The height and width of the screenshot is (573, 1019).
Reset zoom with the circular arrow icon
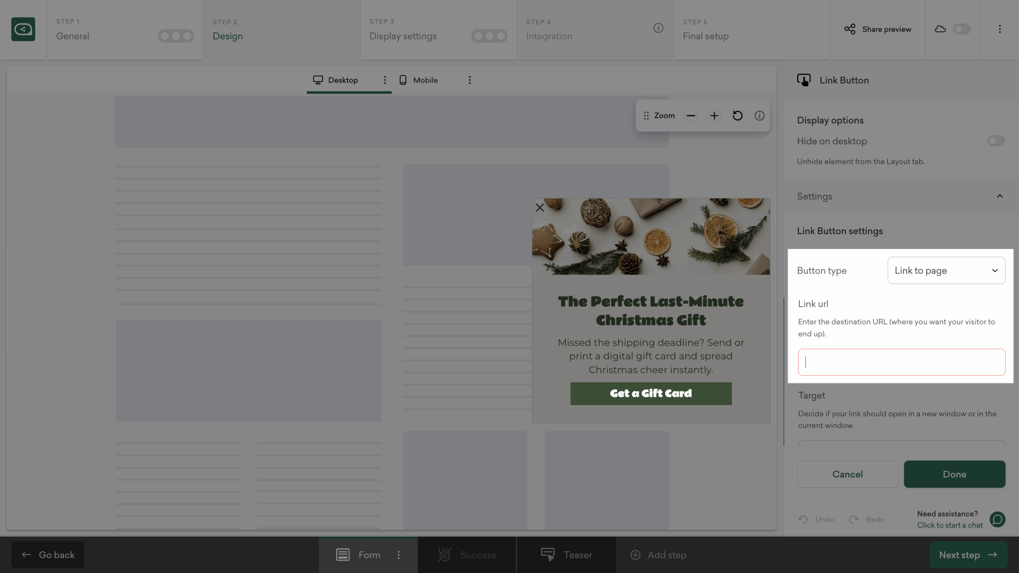tap(737, 116)
